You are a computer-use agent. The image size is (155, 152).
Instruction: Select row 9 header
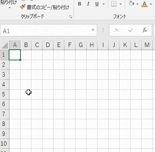[x=4, y=134]
